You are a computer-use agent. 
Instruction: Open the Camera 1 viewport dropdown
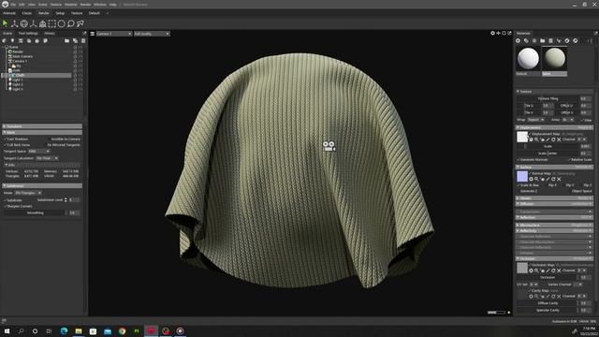coord(113,34)
